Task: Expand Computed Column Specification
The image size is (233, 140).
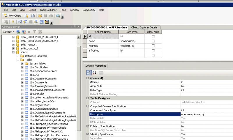Action: [x=88, y=106]
